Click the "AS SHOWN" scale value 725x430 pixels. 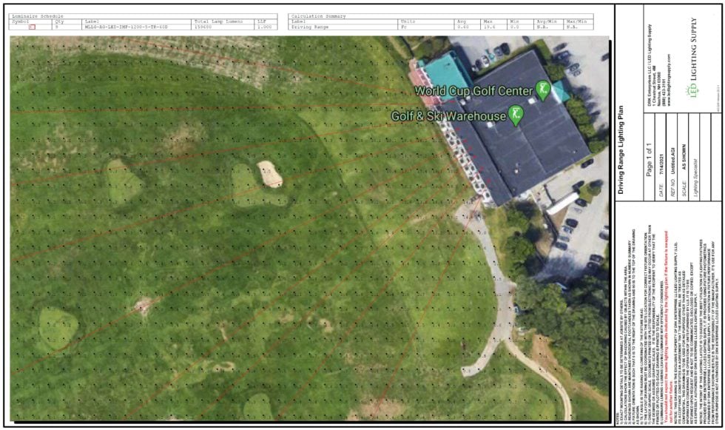(x=684, y=157)
